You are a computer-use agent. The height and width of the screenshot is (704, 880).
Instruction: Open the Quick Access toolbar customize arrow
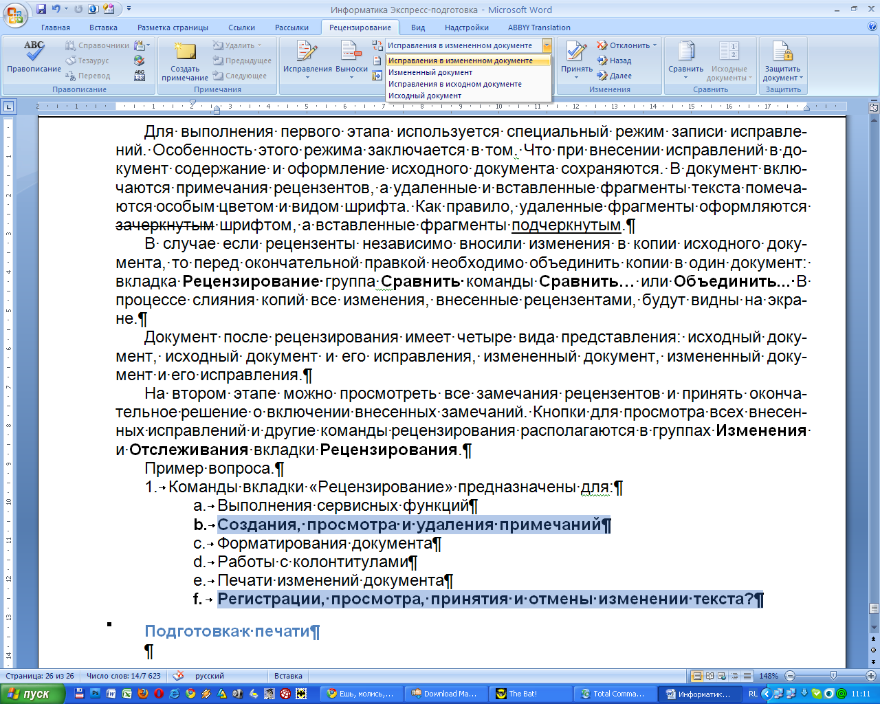tap(129, 10)
